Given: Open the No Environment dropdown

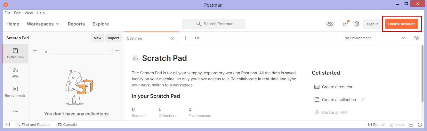Looking at the screenshot, I should click(x=375, y=38).
